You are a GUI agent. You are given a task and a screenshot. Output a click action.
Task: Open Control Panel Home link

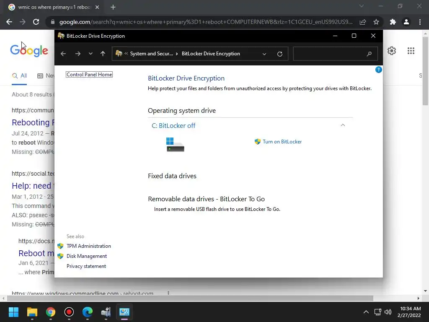tap(89, 75)
